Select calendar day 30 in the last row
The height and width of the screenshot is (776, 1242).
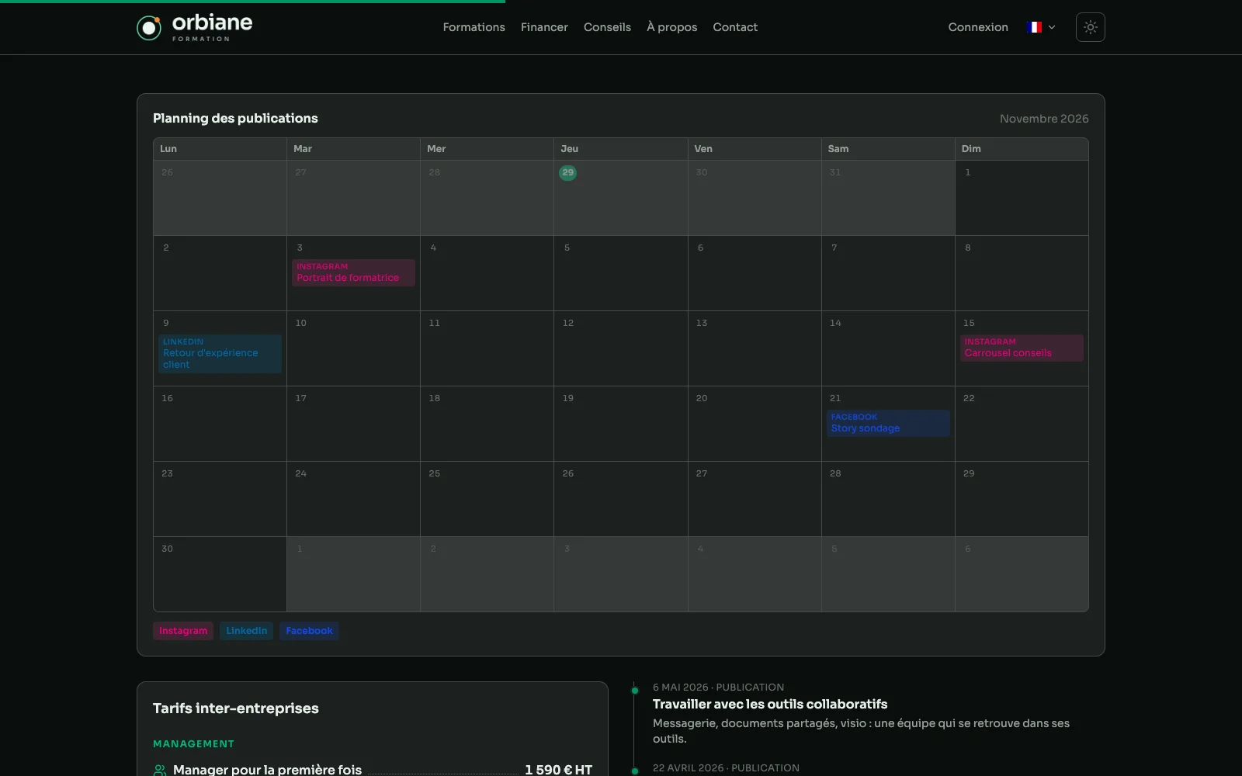[x=220, y=574]
